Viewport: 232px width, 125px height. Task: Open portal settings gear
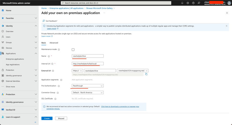(188, 3)
